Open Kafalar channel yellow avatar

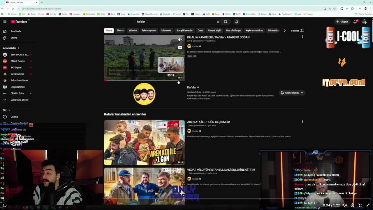pos(144,94)
